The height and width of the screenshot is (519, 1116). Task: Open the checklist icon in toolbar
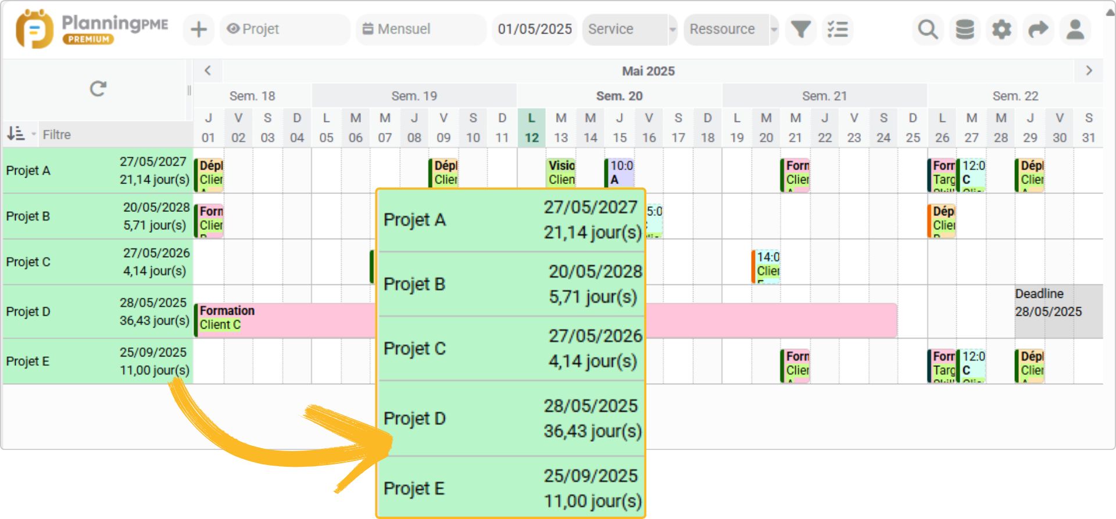pos(838,29)
